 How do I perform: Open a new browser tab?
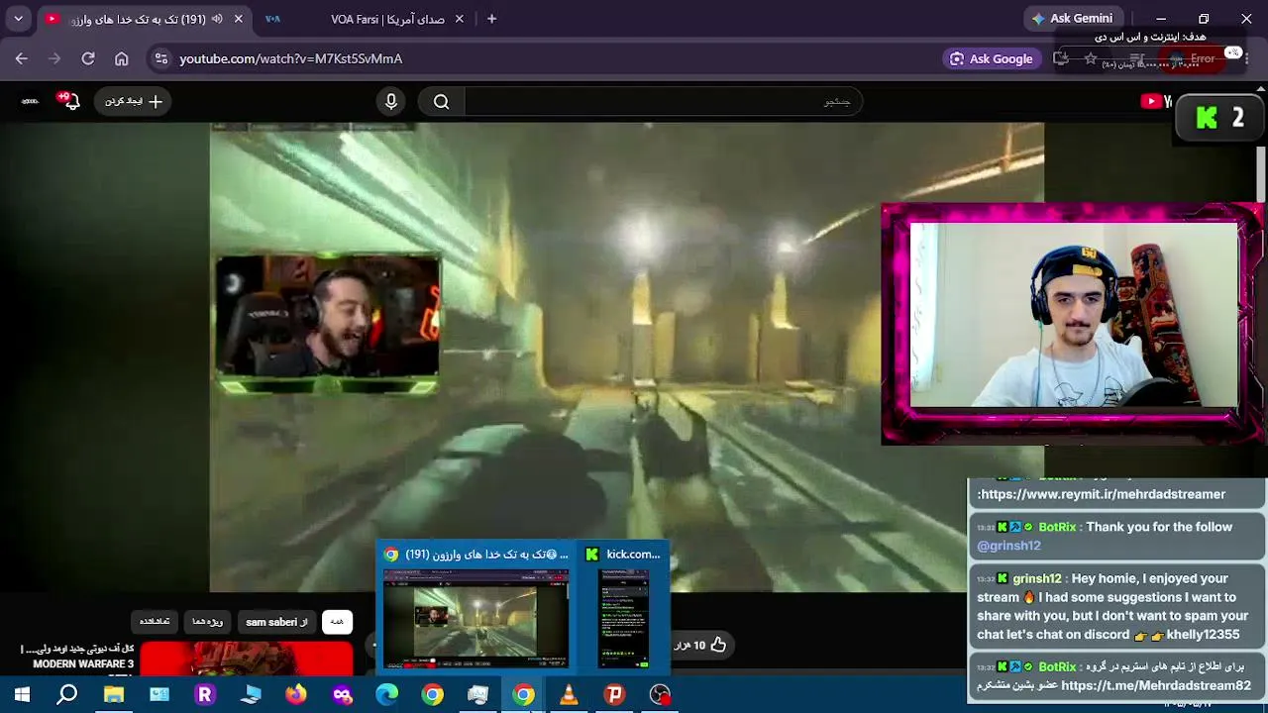click(491, 19)
